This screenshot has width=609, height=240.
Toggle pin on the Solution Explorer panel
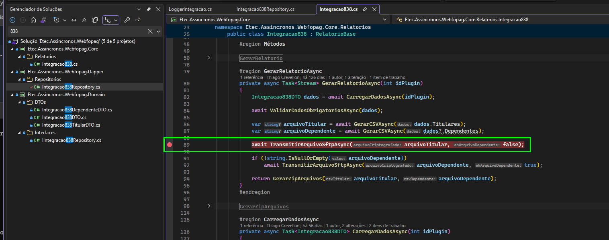click(x=149, y=9)
